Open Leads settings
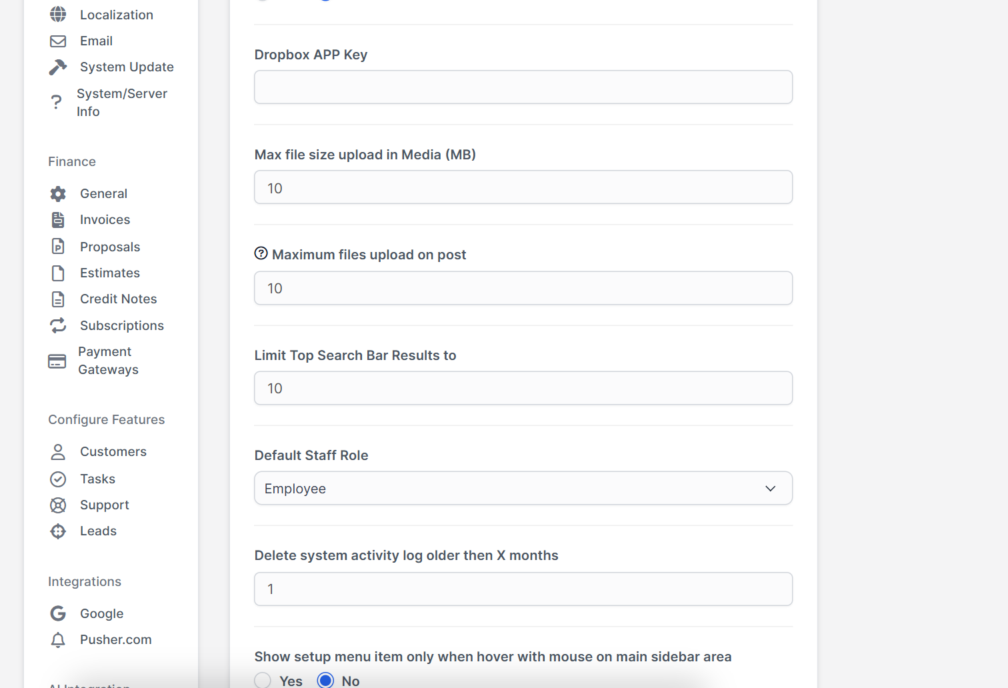 [x=98, y=531]
